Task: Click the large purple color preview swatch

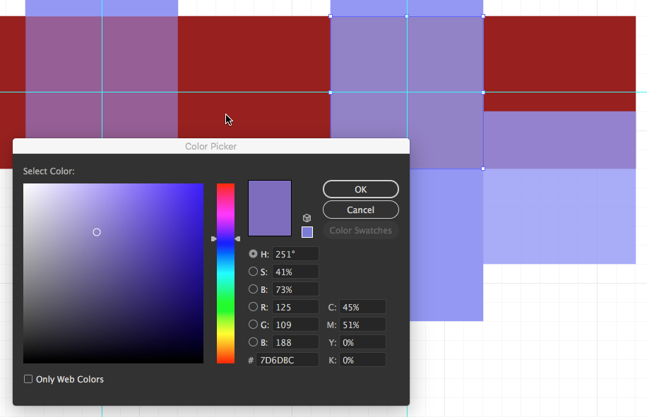Action: 270,208
